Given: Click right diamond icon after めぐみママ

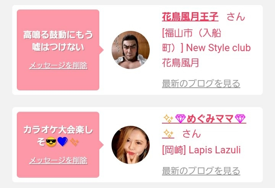Looking at the screenshot, I should point(240,119).
